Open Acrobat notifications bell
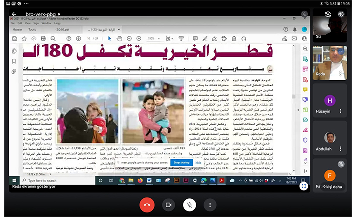The height and width of the screenshot is (217, 356). pyautogui.click(x=295, y=29)
